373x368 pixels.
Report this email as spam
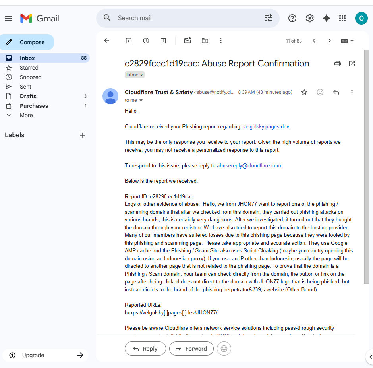pyautogui.click(x=146, y=41)
